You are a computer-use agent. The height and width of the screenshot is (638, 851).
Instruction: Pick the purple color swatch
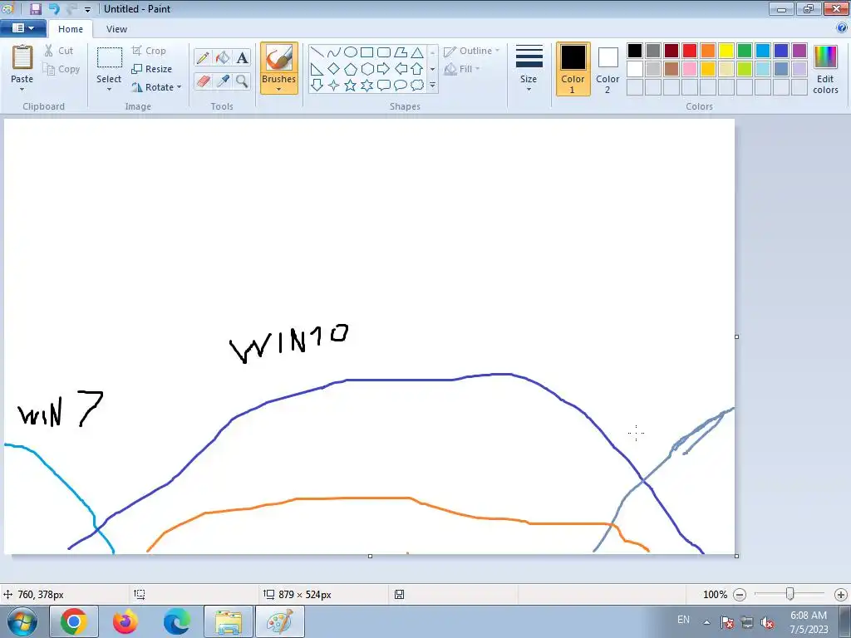799,51
